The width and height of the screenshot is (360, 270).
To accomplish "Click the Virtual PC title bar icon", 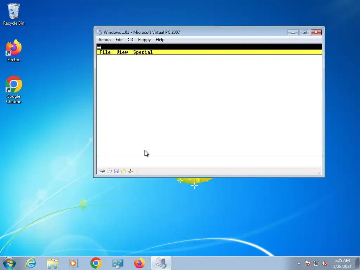I will (x=99, y=32).
